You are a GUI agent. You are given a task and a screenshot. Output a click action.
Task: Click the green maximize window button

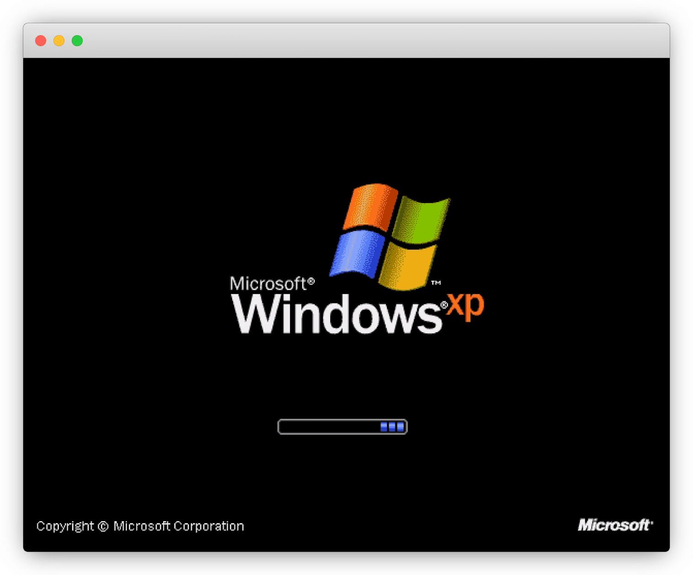click(77, 41)
